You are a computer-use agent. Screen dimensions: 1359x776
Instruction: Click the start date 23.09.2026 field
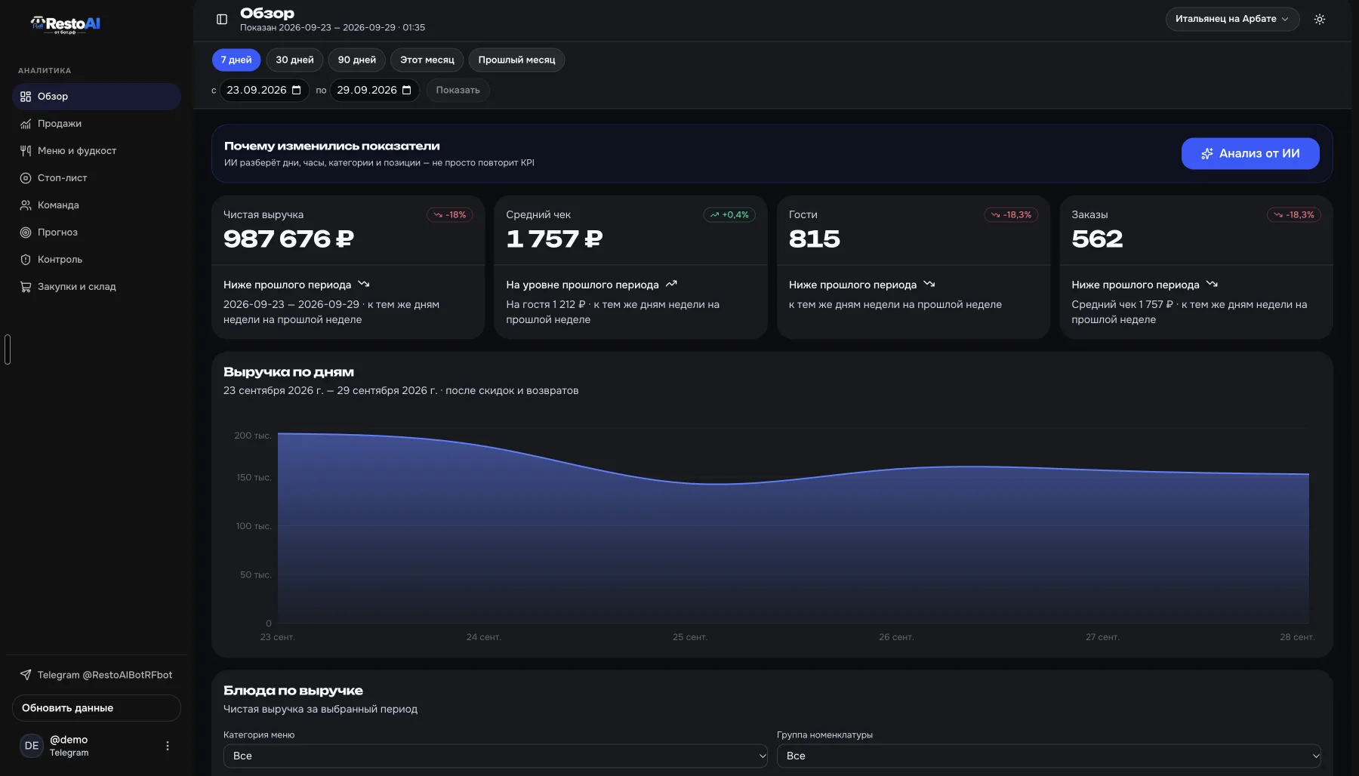(264, 90)
